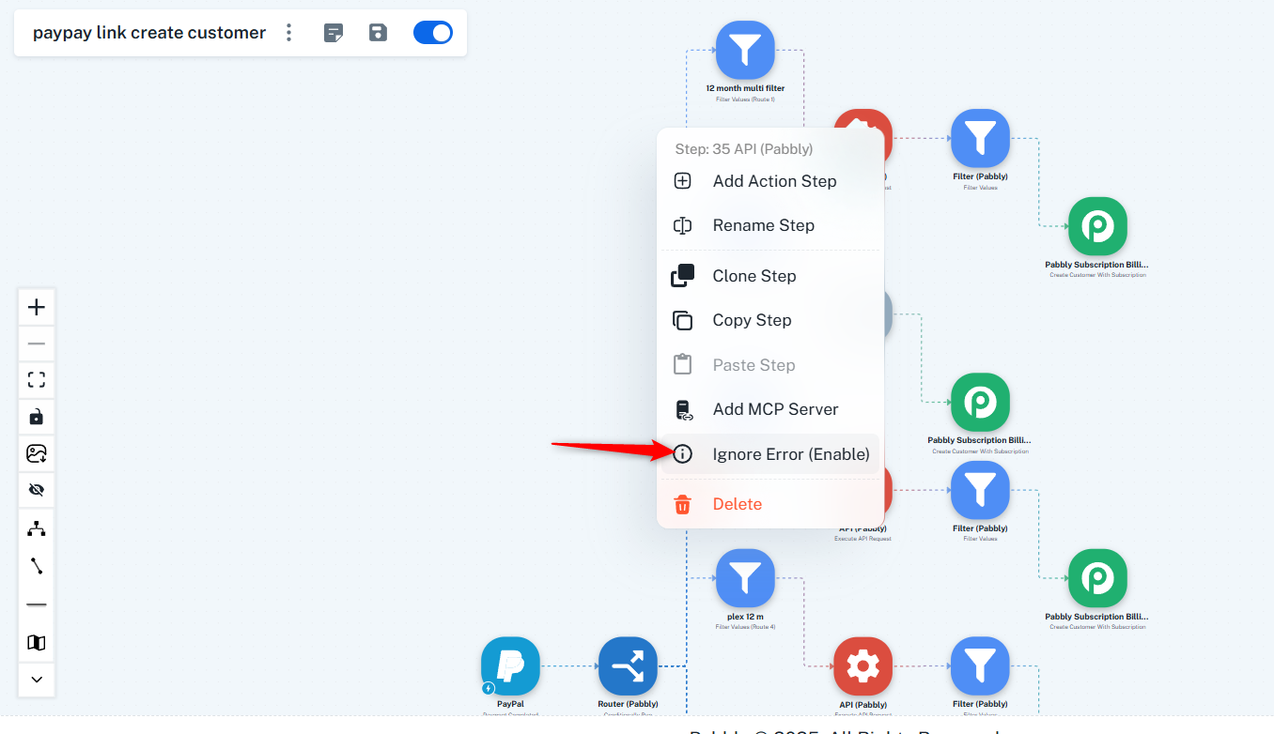Image resolution: width=1274 pixels, height=734 pixels.
Task: Toggle the canvas lock icon
Action: [37, 417]
